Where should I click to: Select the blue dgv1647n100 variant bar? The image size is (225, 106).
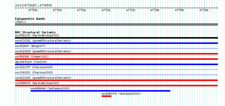(x=116, y=64)
